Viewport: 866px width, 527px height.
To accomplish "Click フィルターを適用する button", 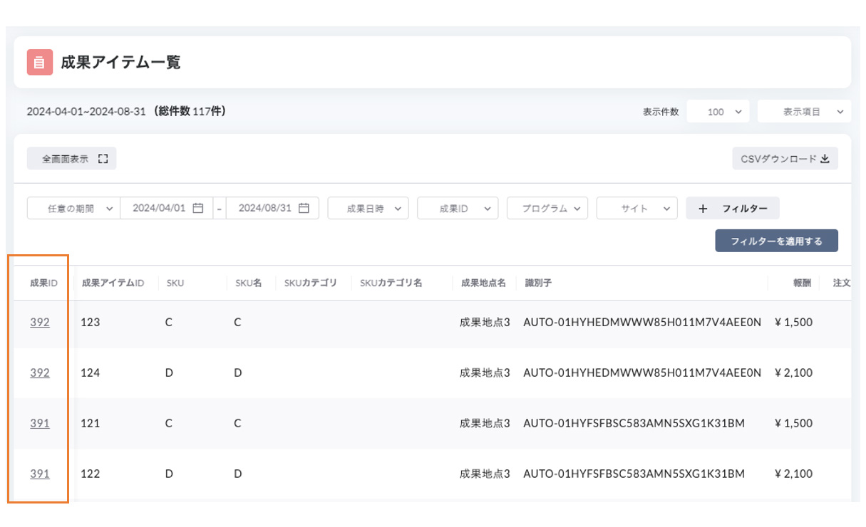I will tap(776, 241).
